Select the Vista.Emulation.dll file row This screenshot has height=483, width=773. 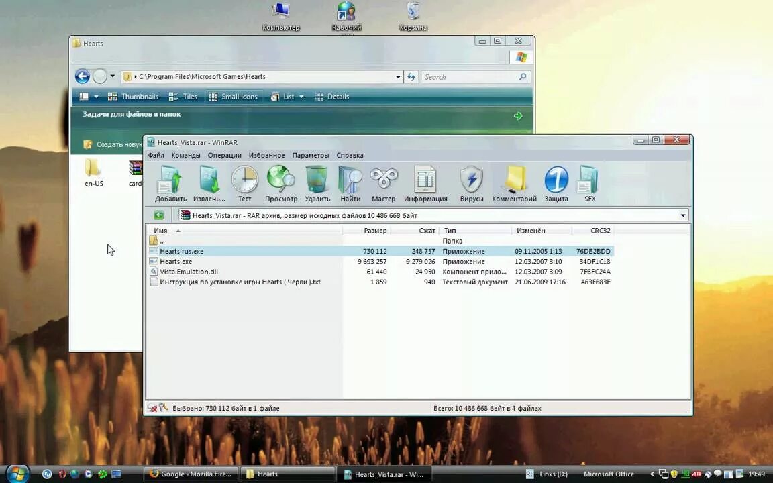[x=380, y=272]
